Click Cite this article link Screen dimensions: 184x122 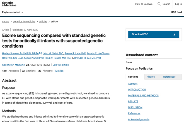(x=60, y=65)
